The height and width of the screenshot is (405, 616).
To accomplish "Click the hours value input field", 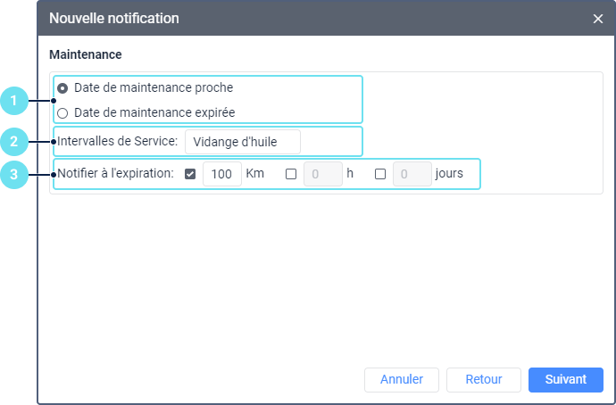I will pos(323,174).
